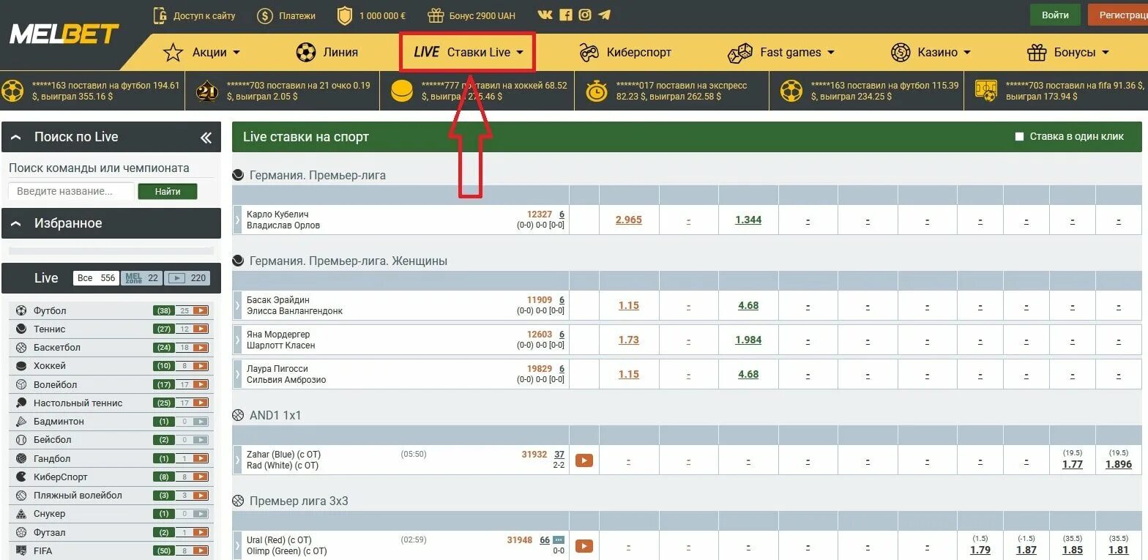Image resolution: width=1148 pixels, height=560 pixels.
Task: Enable Ставка в один клик checkbox
Action: (1019, 136)
